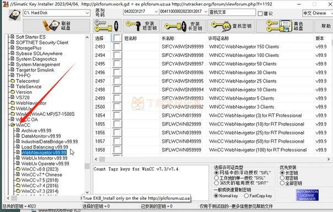This screenshot has width=333, height=212.
Task: Click the 许可证名称 column header
Action: (x=218, y=38)
